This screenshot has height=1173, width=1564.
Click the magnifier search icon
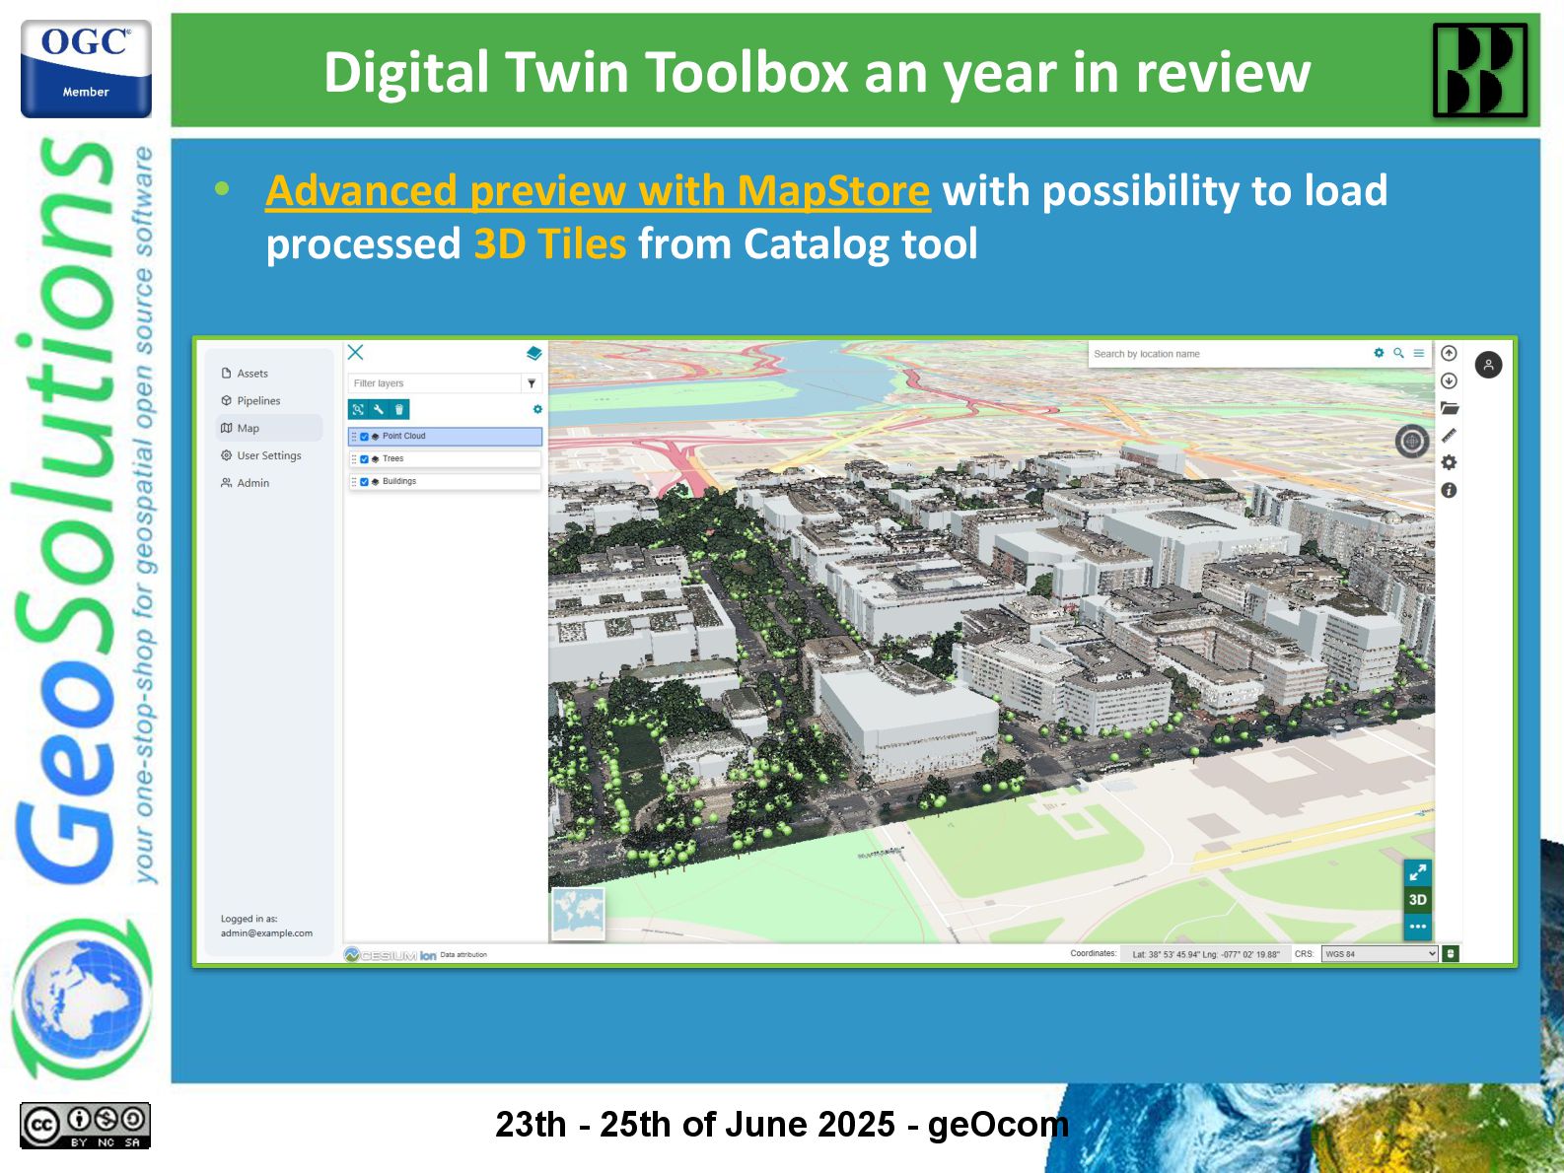(x=1398, y=353)
